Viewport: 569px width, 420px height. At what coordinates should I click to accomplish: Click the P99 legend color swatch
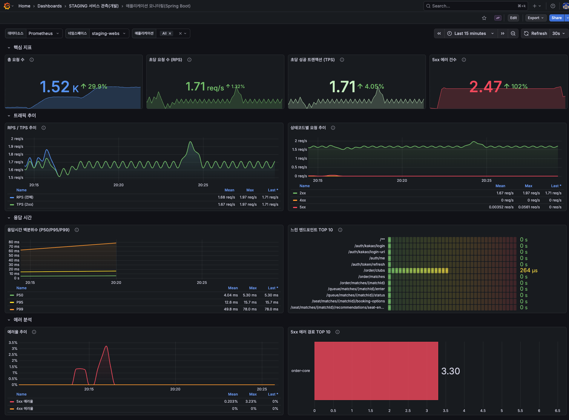[x=12, y=309]
